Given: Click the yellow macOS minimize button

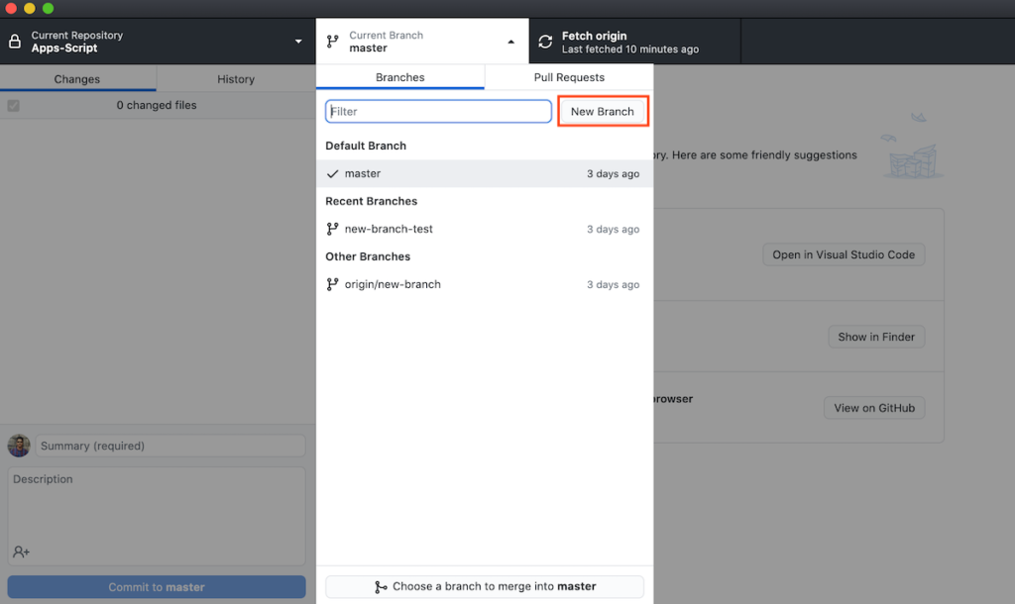Looking at the screenshot, I should [29, 8].
